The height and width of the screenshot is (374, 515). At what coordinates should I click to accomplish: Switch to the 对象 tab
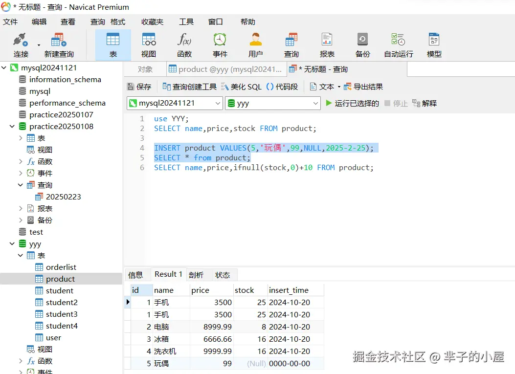[x=145, y=69]
